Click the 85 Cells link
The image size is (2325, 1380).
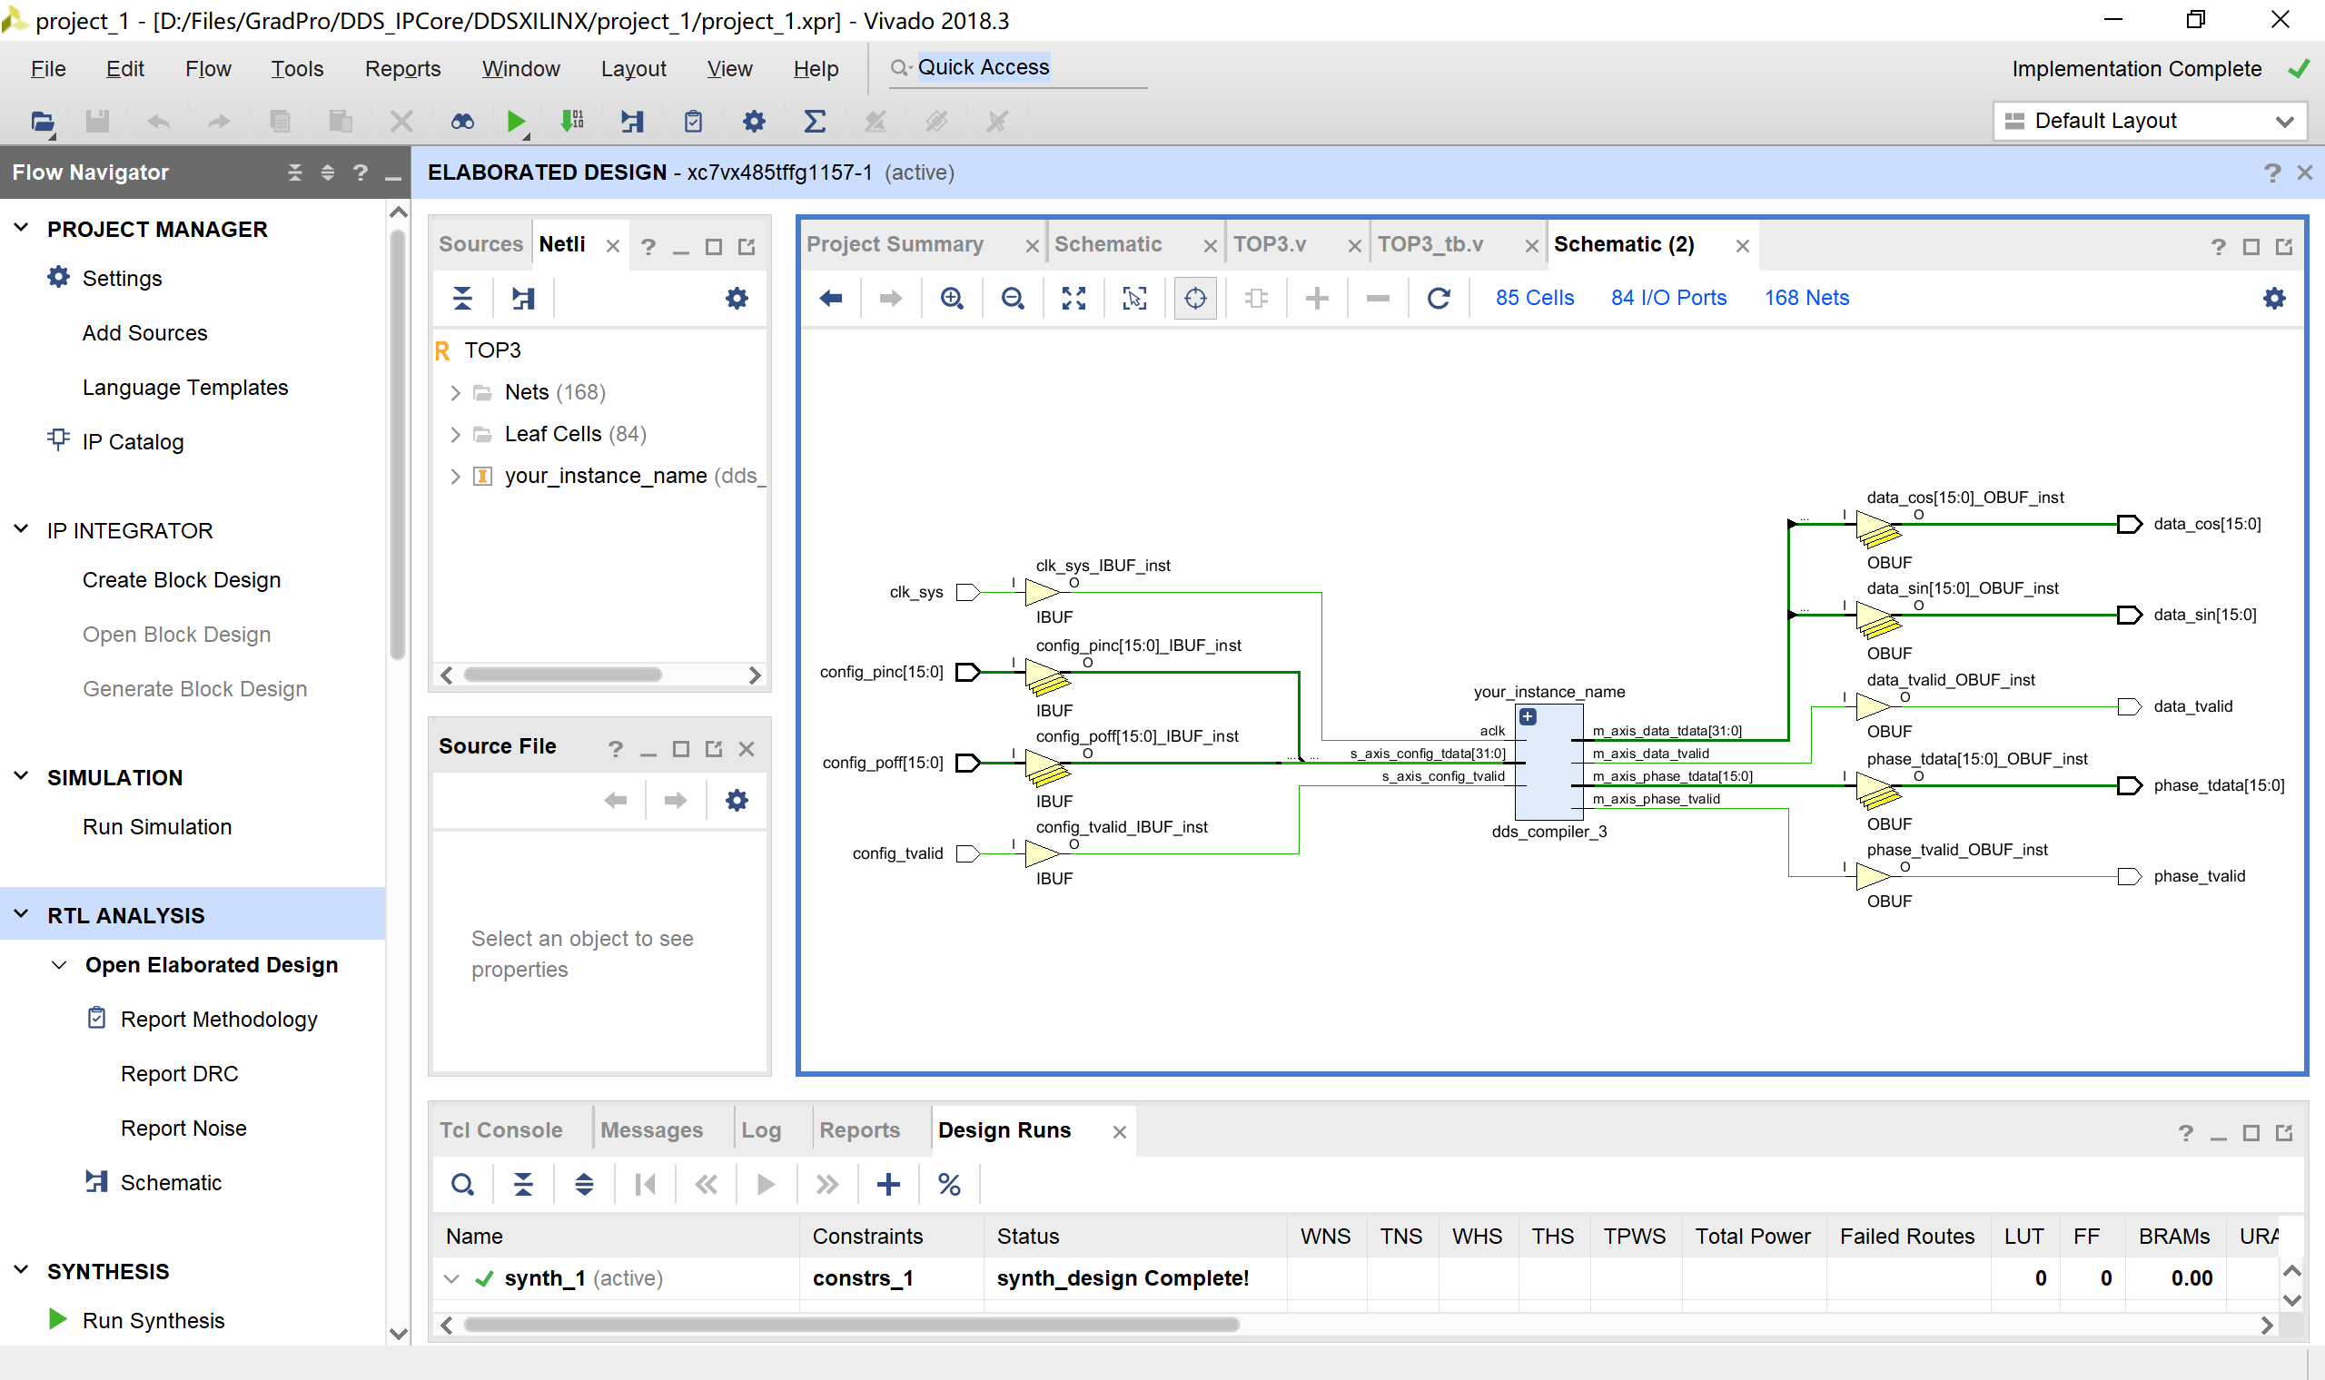(1534, 298)
